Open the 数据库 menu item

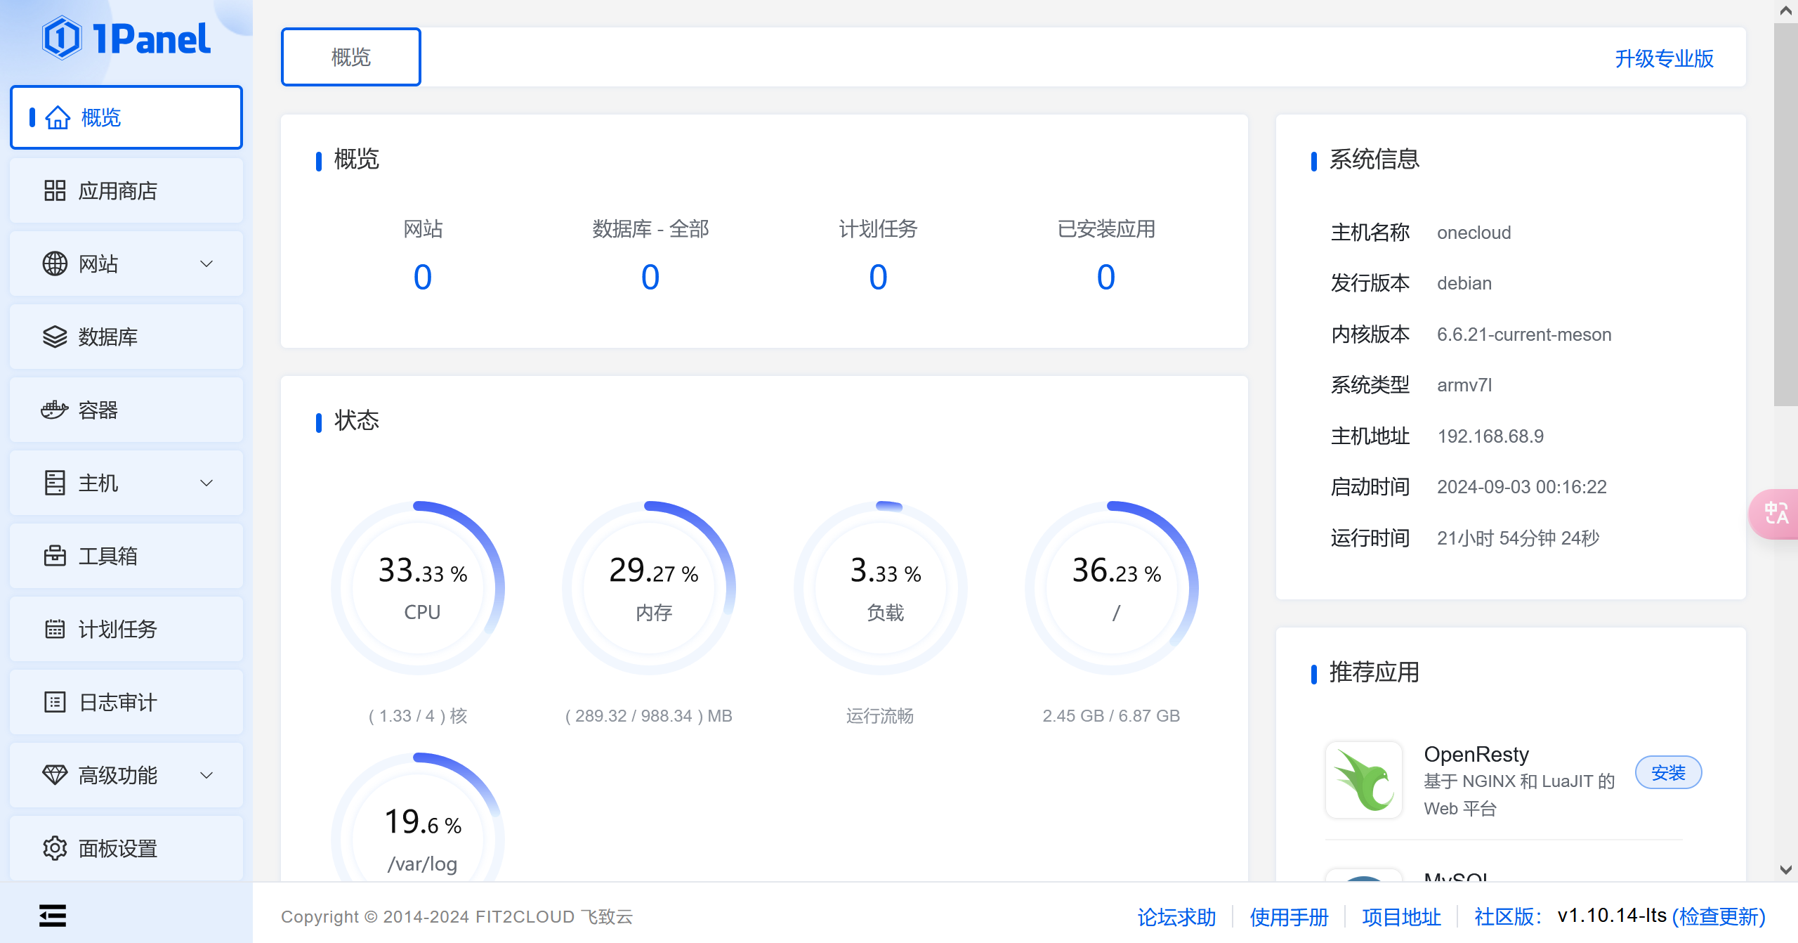(x=126, y=337)
